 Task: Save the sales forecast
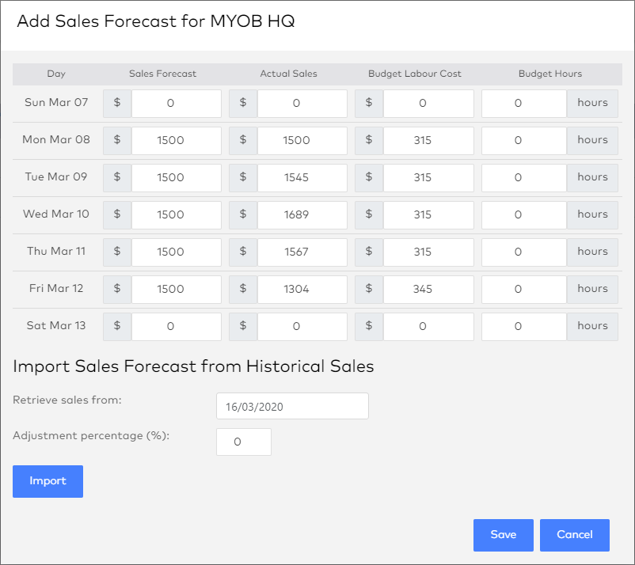coord(503,535)
